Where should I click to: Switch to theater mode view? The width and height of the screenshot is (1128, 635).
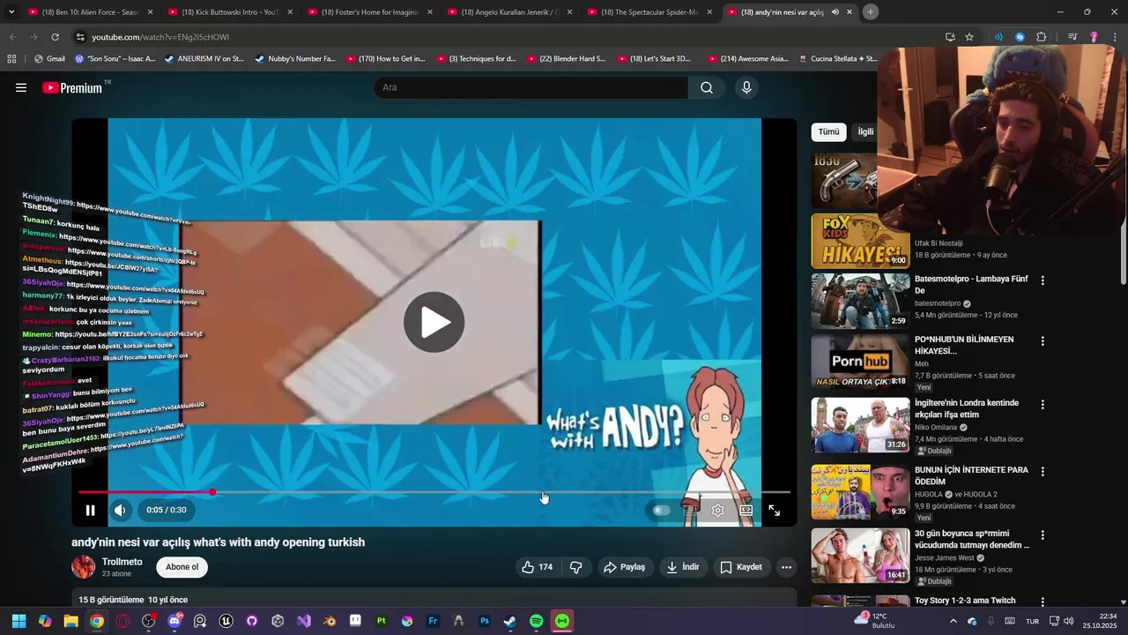(746, 510)
